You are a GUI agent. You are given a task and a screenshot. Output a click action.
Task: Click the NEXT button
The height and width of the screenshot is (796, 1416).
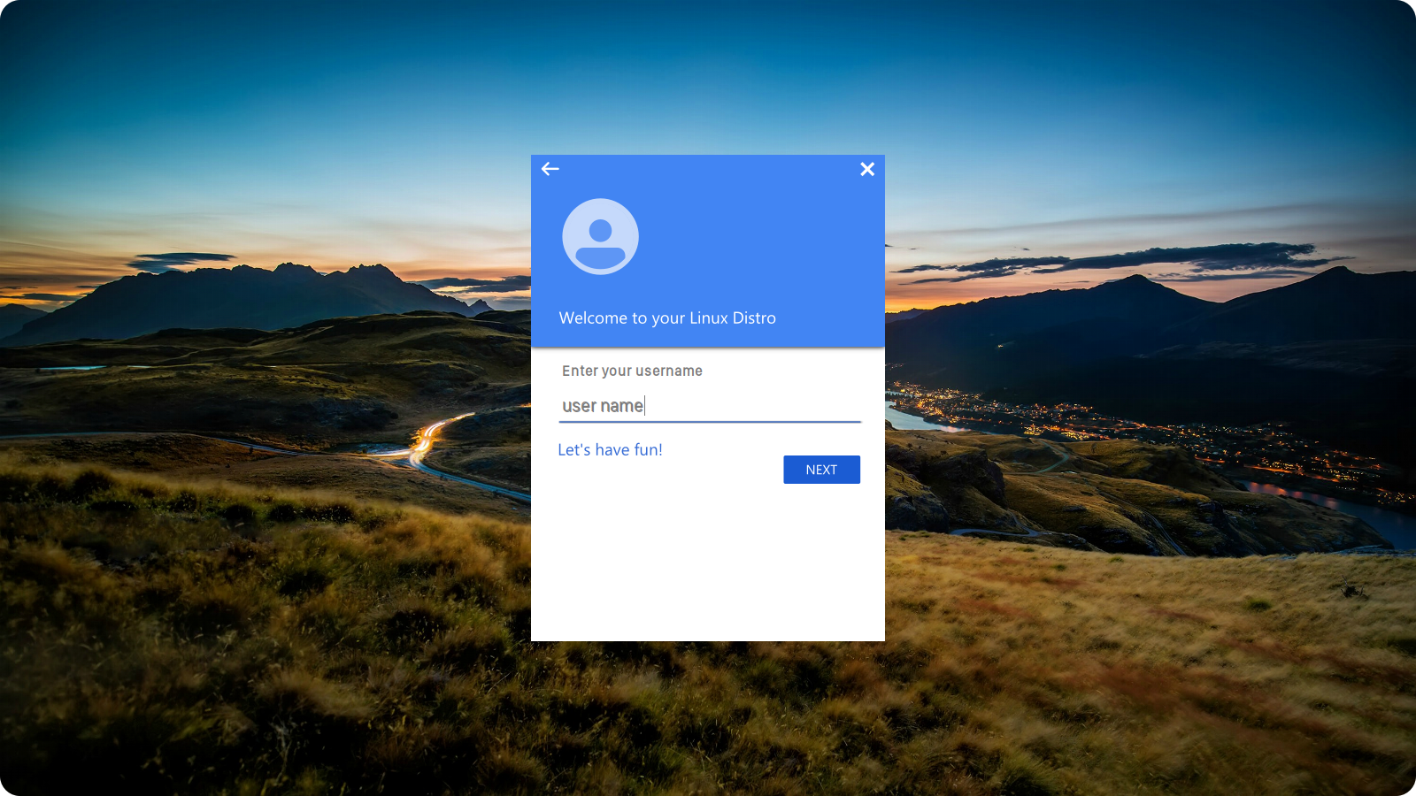coord(821,470)
